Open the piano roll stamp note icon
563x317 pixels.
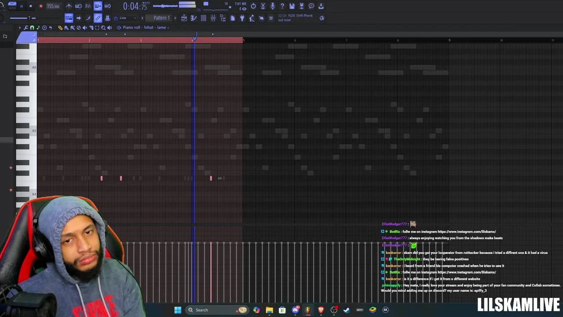click(38, 28)
